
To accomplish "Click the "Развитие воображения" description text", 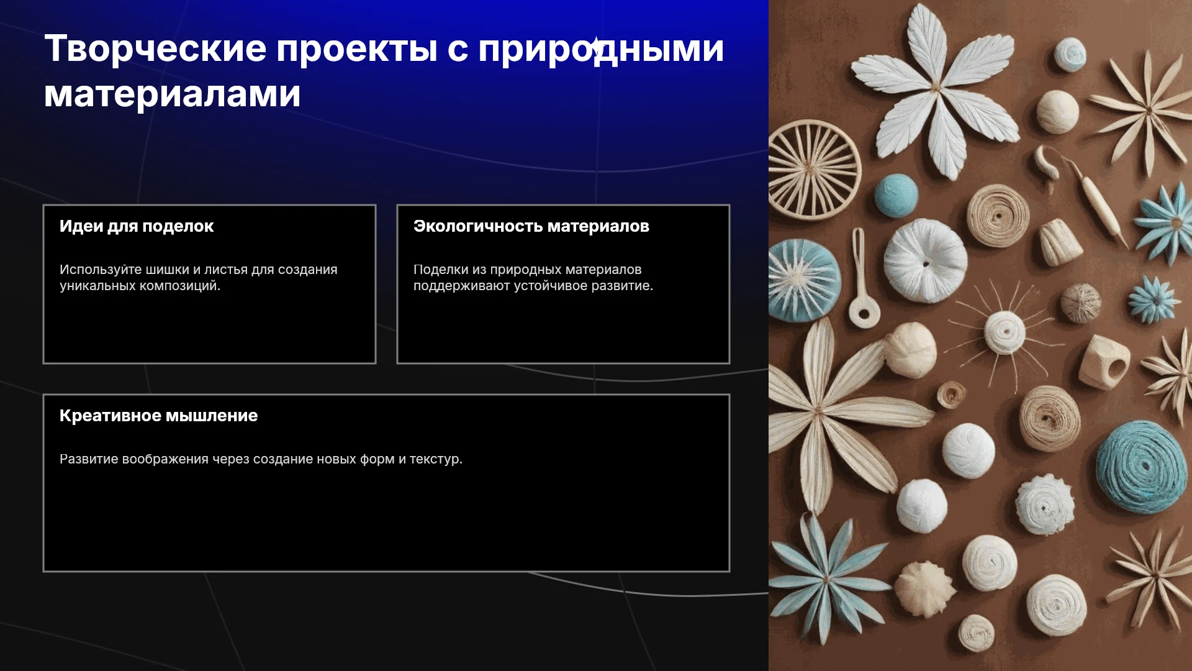I will [261, 459].
